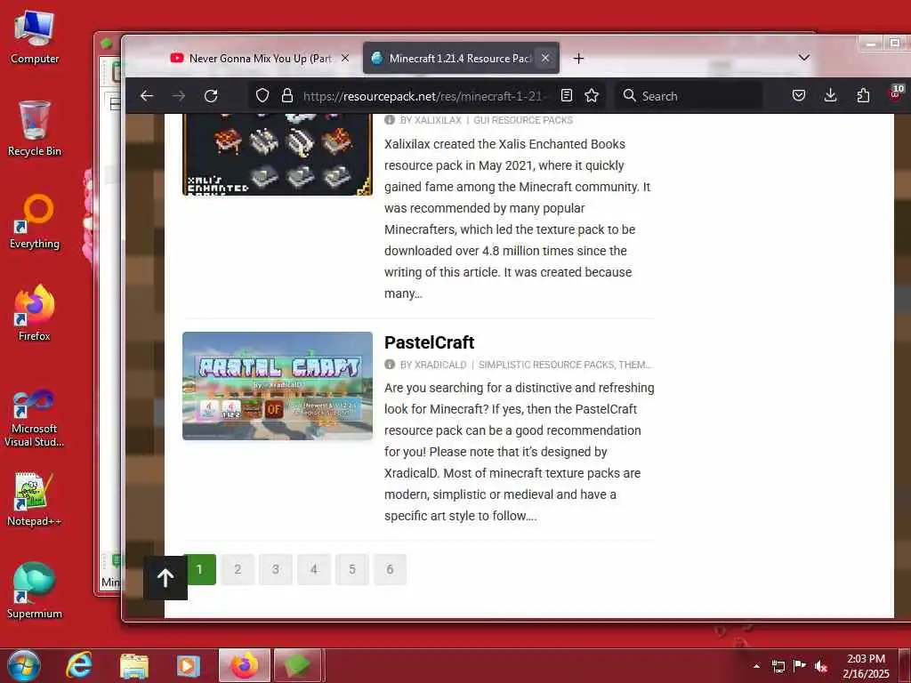Open the Pocket save icon
The width and height of the screenshot is (911, 683).
point(799,95)
